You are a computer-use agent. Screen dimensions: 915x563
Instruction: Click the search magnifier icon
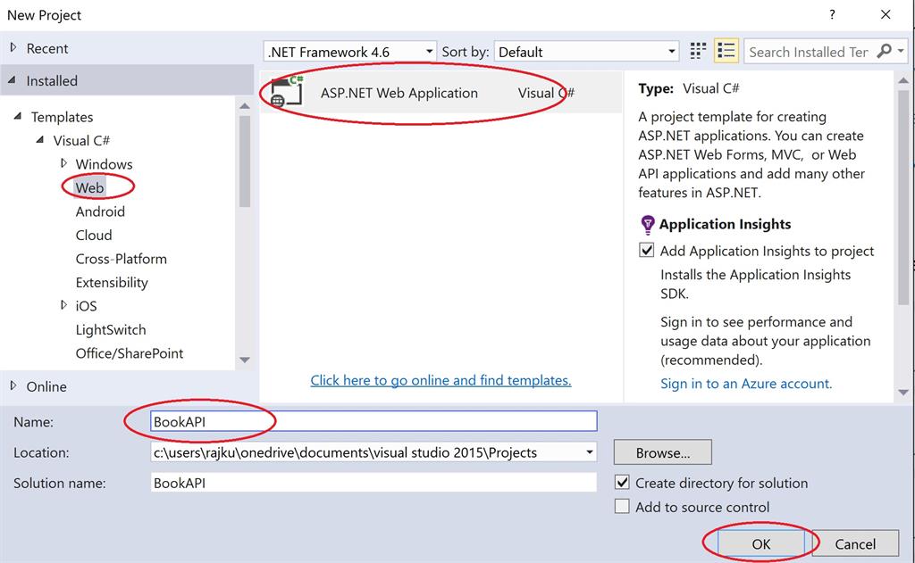[x=884, y=51]
